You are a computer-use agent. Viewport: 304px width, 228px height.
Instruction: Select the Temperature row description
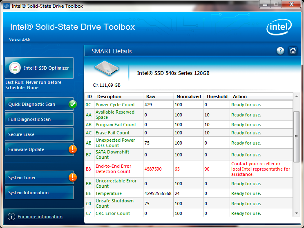pos(109,193)
